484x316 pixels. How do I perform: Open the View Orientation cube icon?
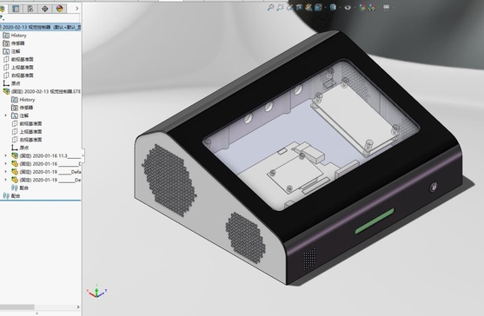coord(318,8)
